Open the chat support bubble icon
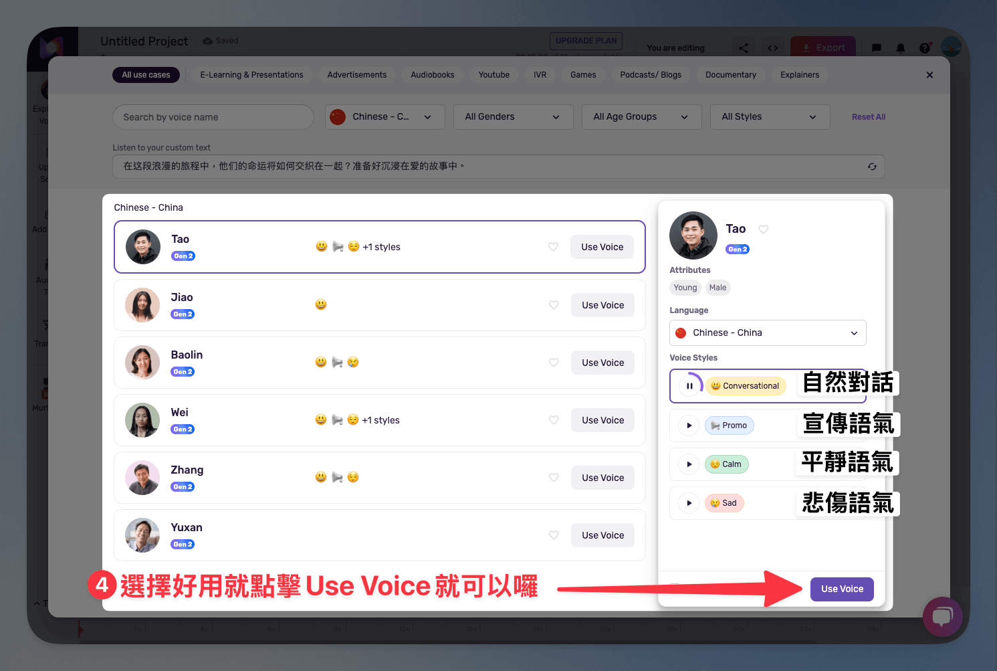Viewport: 997px width, 671px height. coord(943,617)
